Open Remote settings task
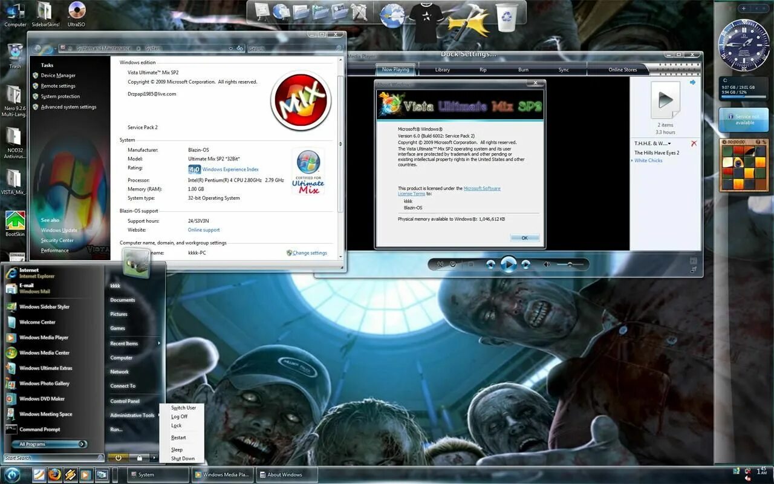The width and height of the screenshot is (774, 484). pyautogui.click(x=58, y=86)
